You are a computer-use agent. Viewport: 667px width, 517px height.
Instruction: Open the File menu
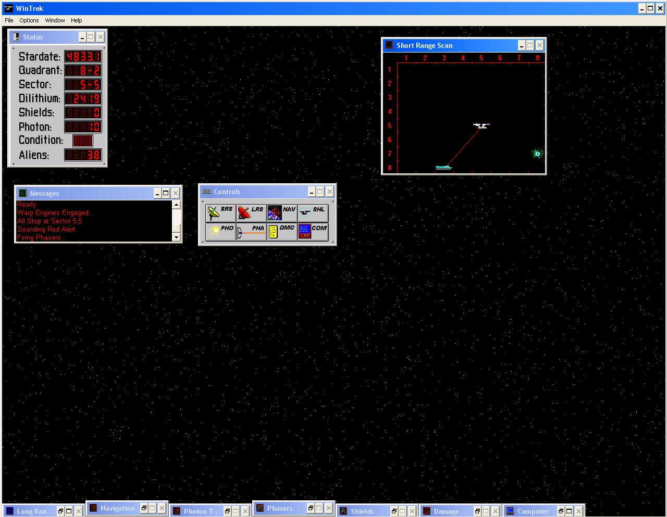click(x=9, y=20)
